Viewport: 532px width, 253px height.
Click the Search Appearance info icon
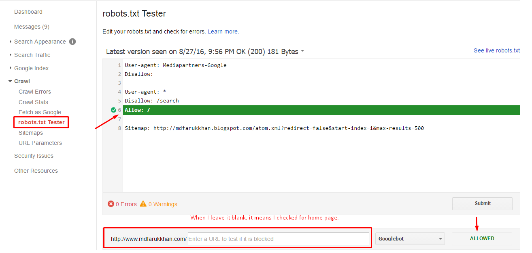pos(72,42)
